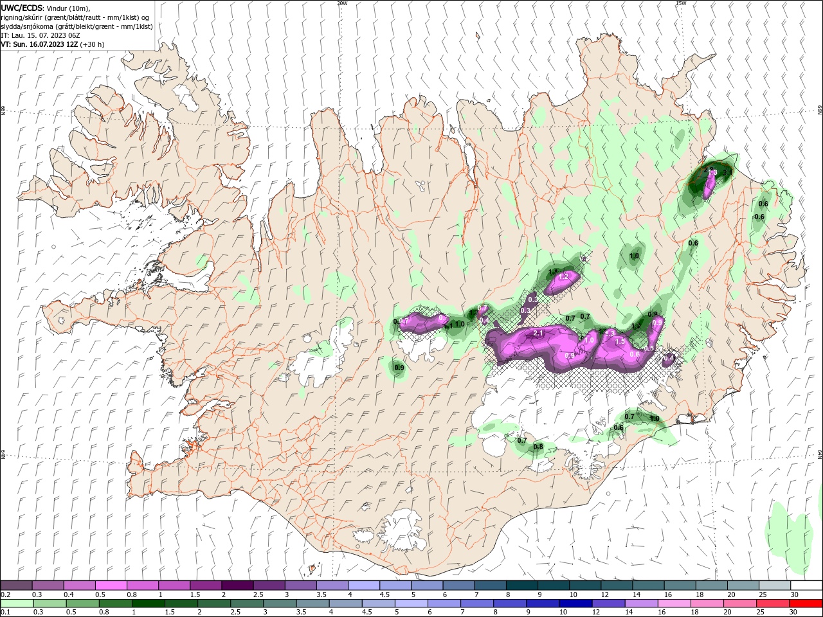Click darkest green swatch between 1 and 1.5

tap(148, 604)
